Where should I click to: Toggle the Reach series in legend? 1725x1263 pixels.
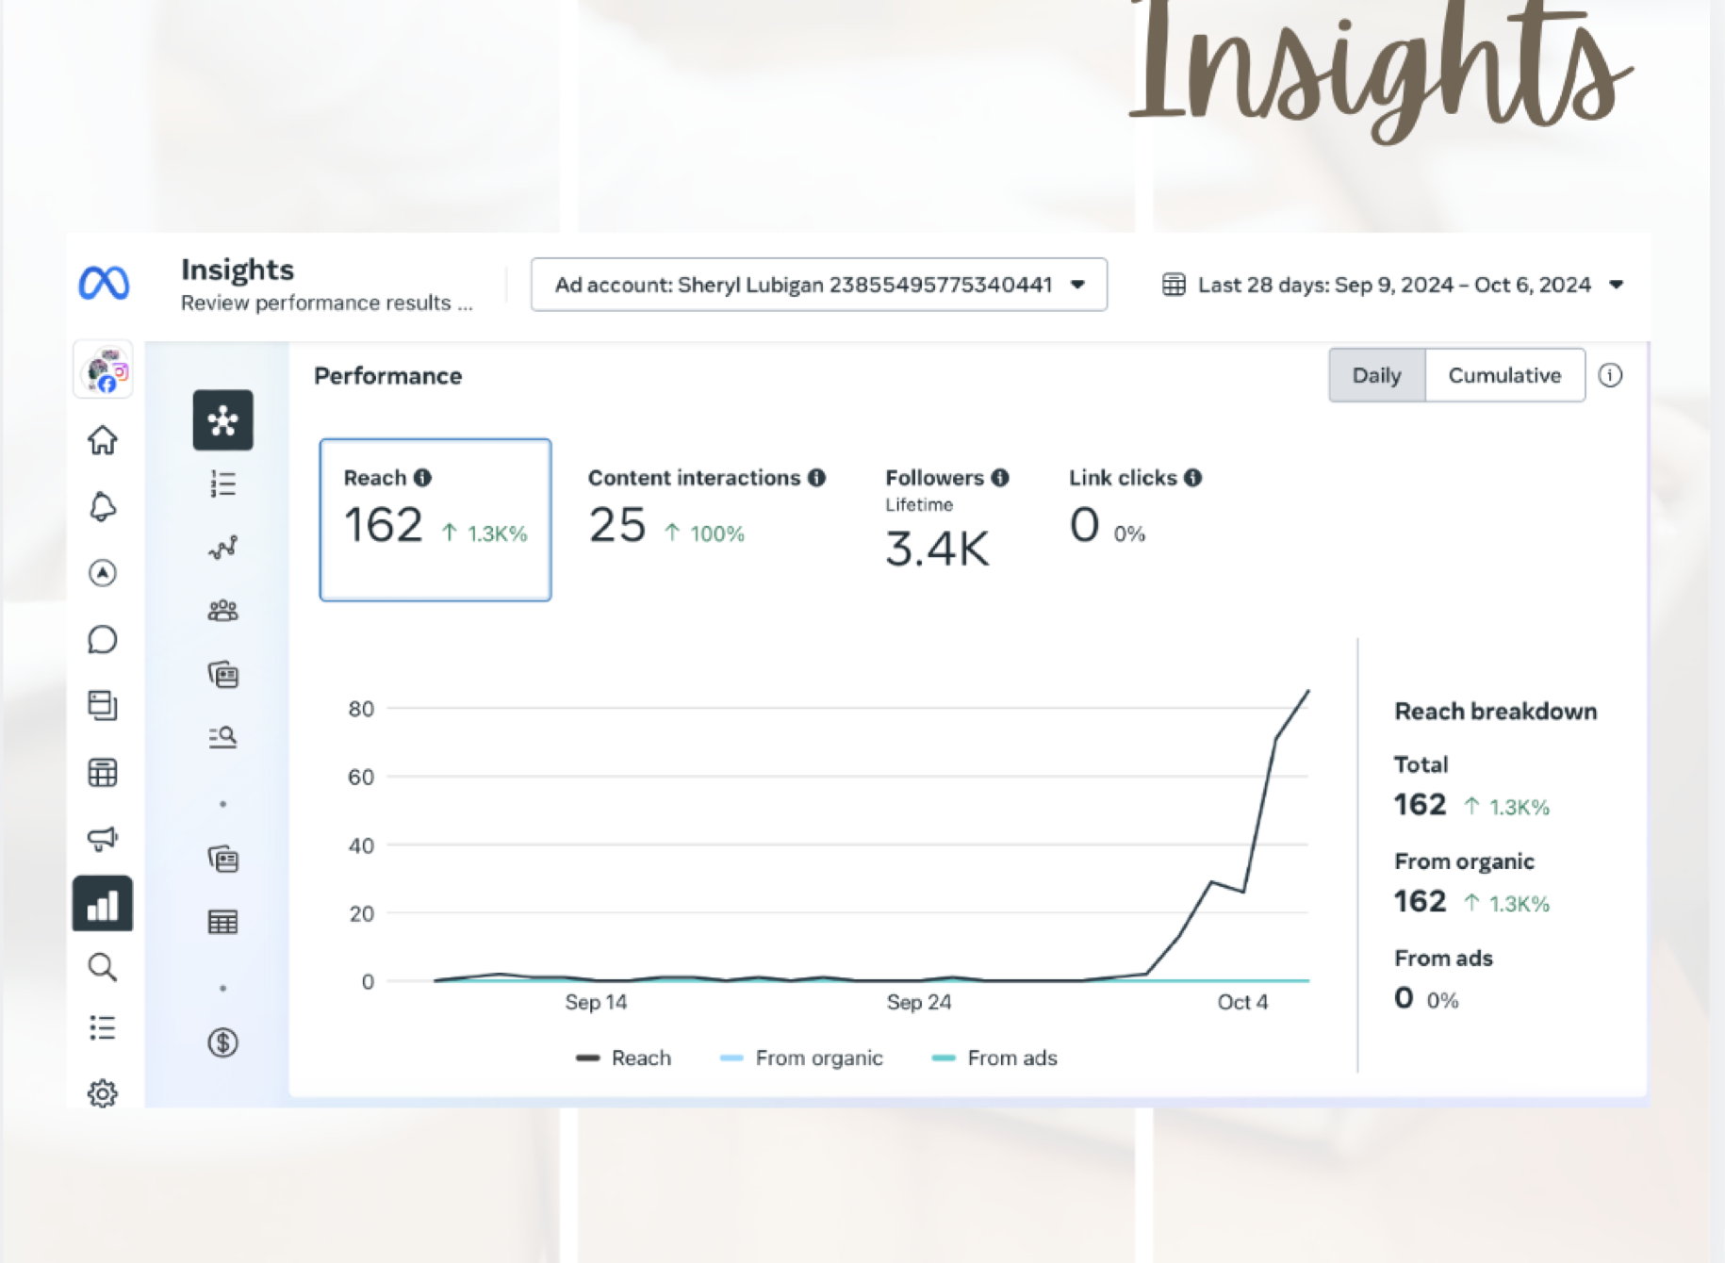pos(623,1058)
